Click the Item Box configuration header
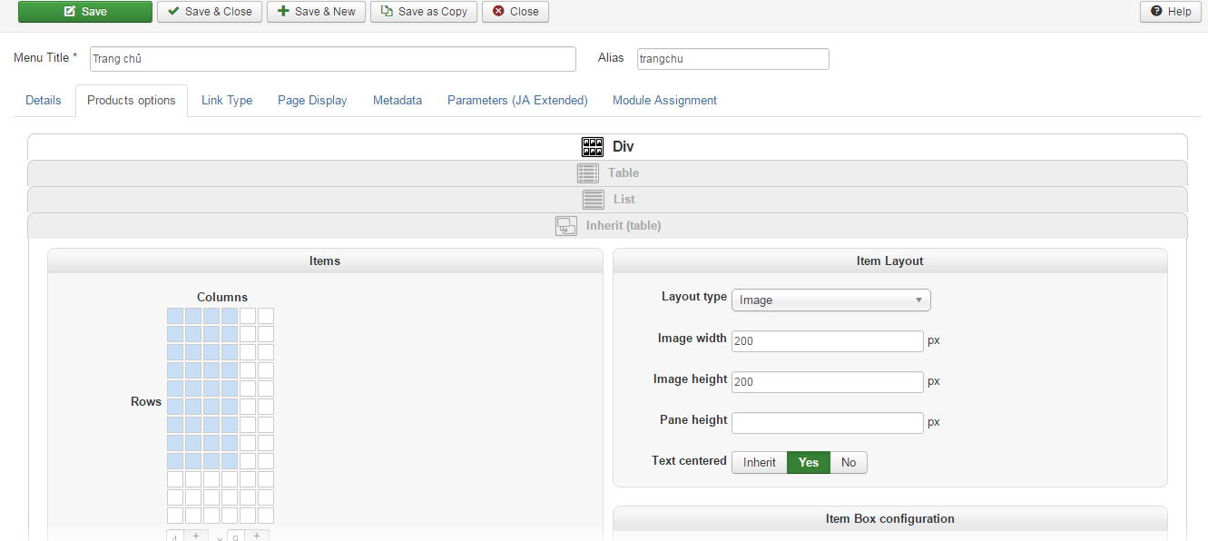Viewport: 1208px width, 541px height. [890, 519]
